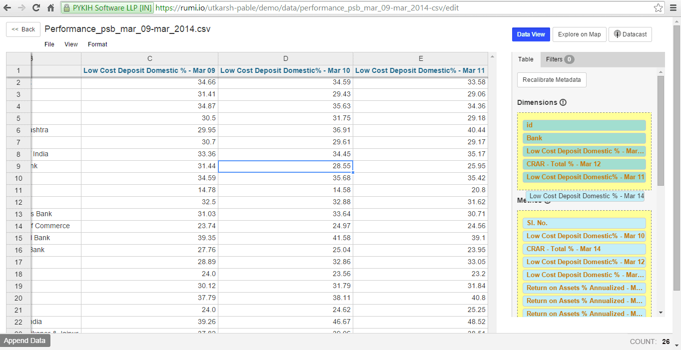Select column E header
681x350 pixels.
[x=420, y=58]
